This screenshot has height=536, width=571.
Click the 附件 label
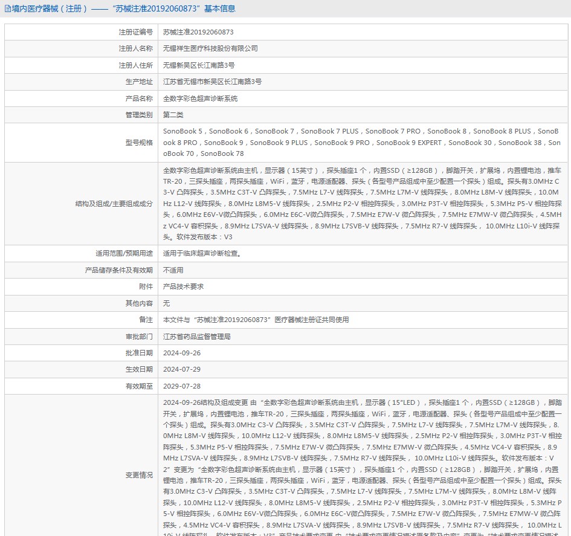[x=146, y=286]
